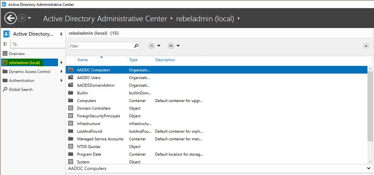Image resolution: width=374 pixels, height=175 pixels.
Task: Select the System row
Action: [x=216, y=162]
